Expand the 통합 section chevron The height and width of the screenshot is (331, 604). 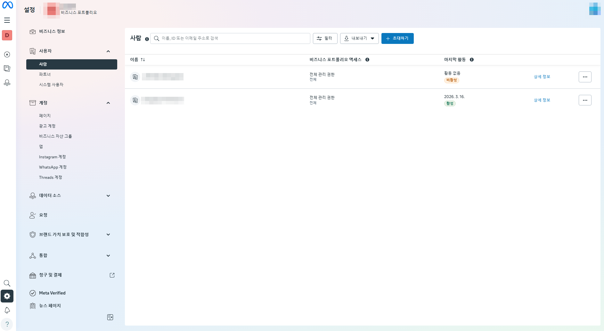pos(108,256)
